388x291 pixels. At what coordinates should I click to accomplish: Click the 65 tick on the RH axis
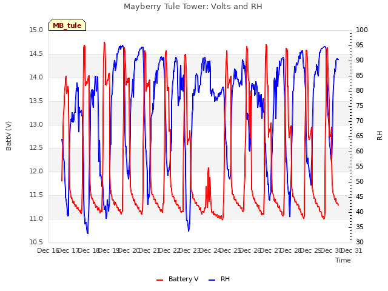coord(360,136)
